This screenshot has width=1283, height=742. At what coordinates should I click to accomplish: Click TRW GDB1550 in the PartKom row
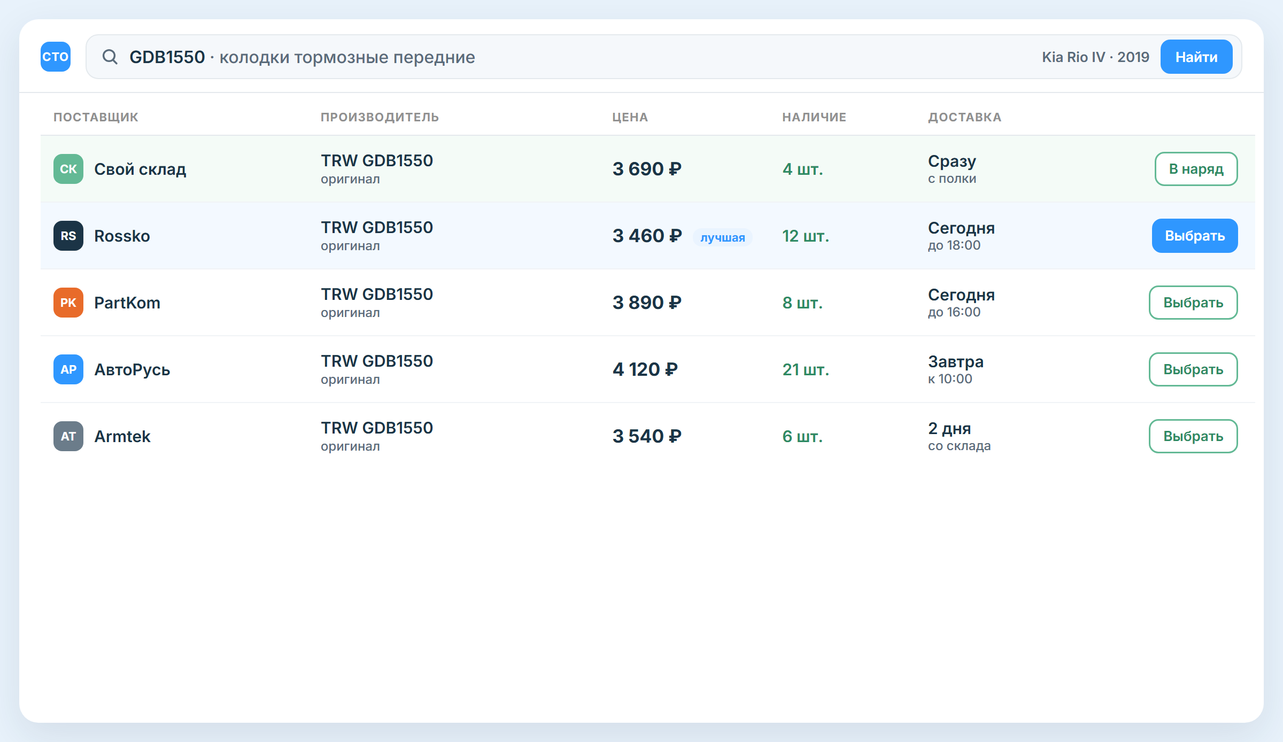click(x=377, y=294)
